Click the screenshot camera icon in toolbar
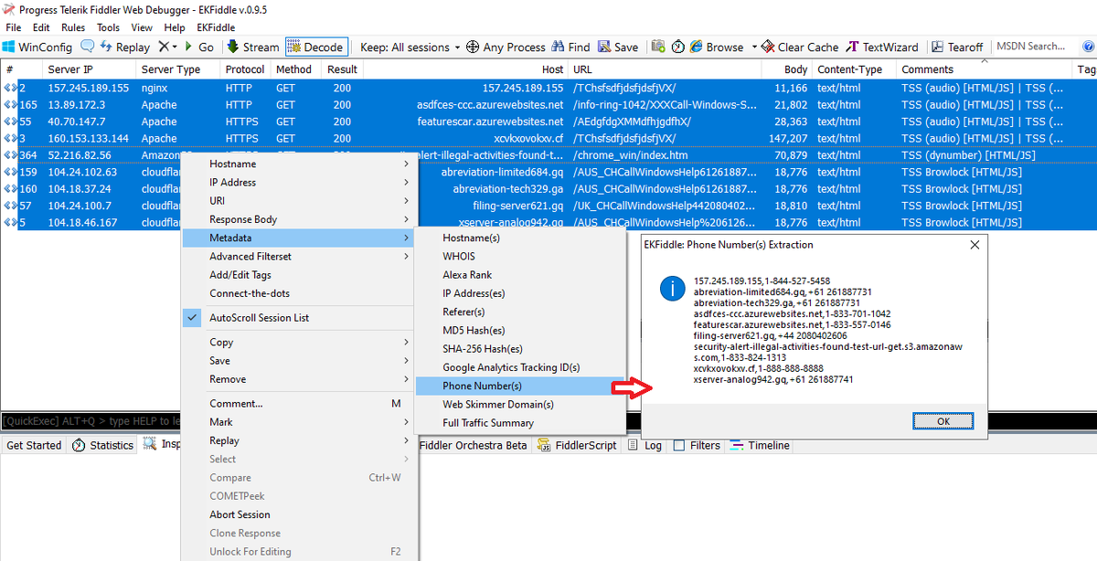Viewport: 1097px width, 561px height. coord(658,47)
